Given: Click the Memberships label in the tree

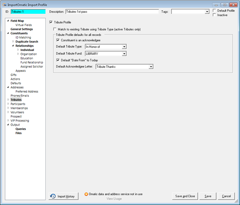Looking at the screenshot, I should pyautogui.click(x=19, y=108).
